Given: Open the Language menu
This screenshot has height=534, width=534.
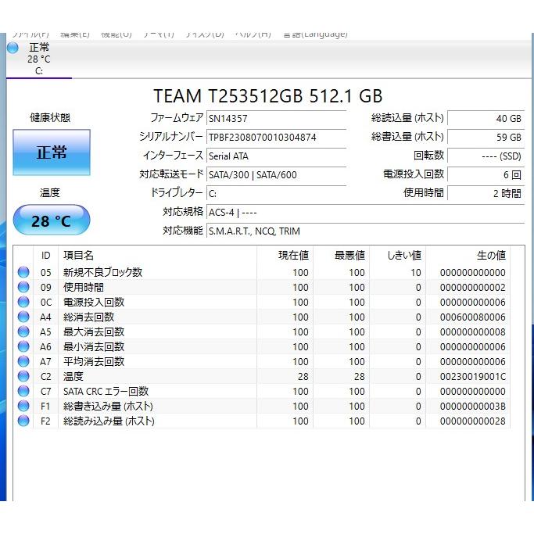Looking at the screenshot, I should pos(315,34).
